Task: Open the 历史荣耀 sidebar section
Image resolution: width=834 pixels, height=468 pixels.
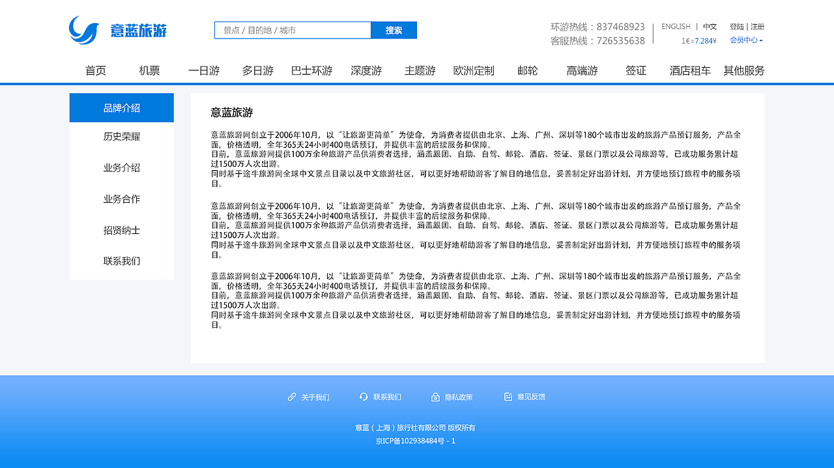Action: [121, 136]
